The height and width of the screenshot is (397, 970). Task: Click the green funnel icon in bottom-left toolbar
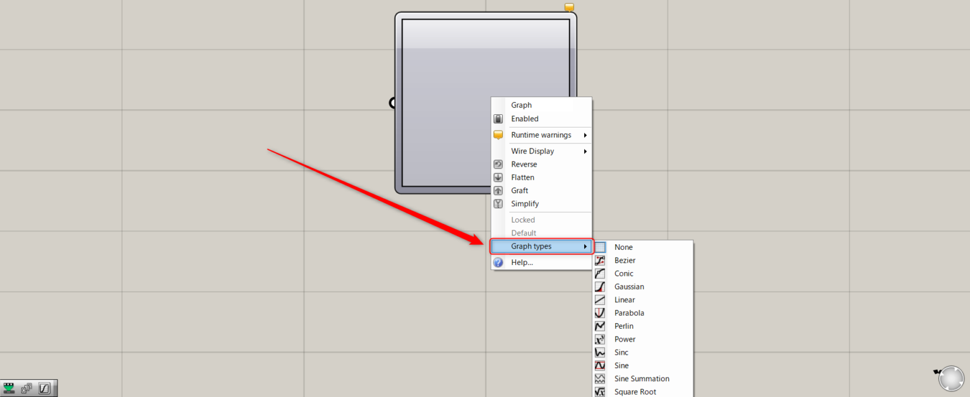point(9,388)
